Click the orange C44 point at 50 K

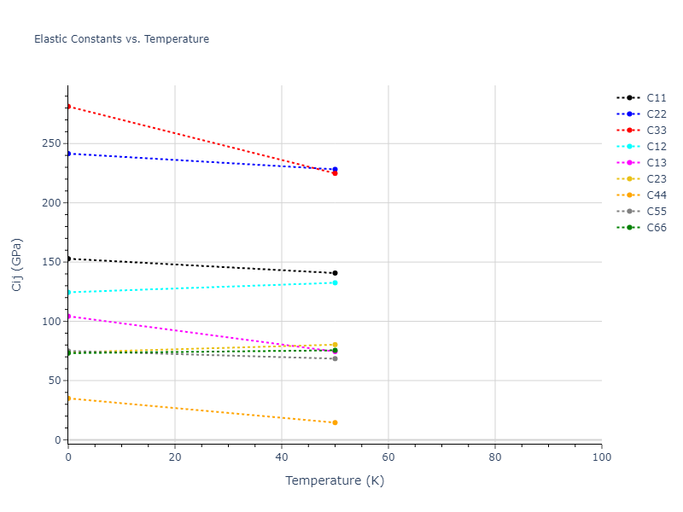335,422
